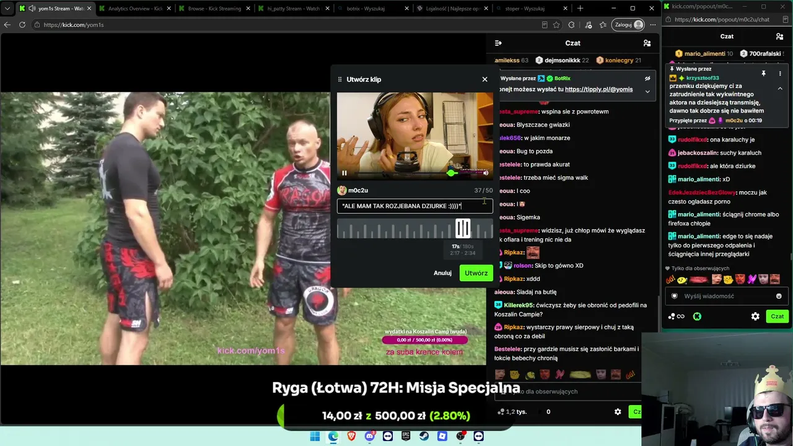Close the Utwórz klip dialog
The width and height of the screenshot is (793, 446).
484,79
